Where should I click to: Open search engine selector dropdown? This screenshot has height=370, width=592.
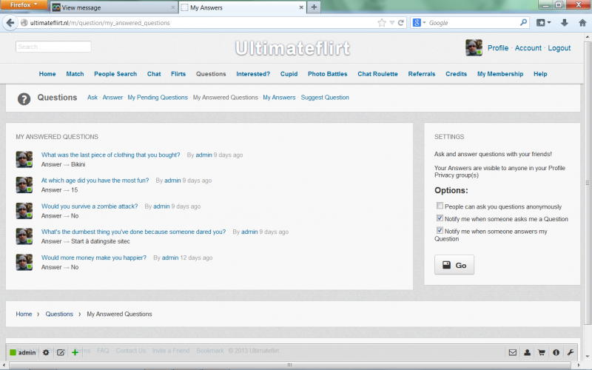tap(419, 23)
